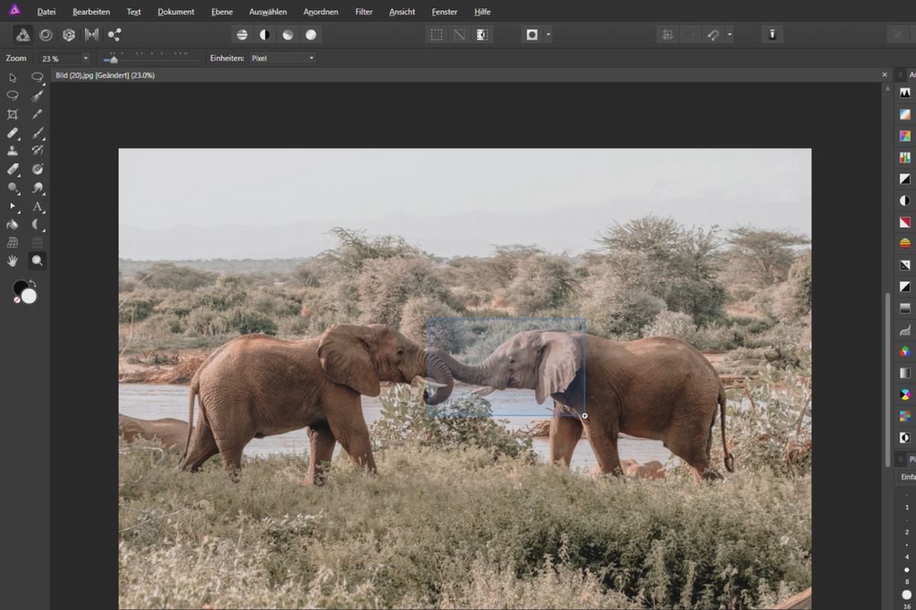Image resolution: width=916 pixels, height=610 pixels.
Task: Select the Clone Stamp tool
Action: (13, 151)
